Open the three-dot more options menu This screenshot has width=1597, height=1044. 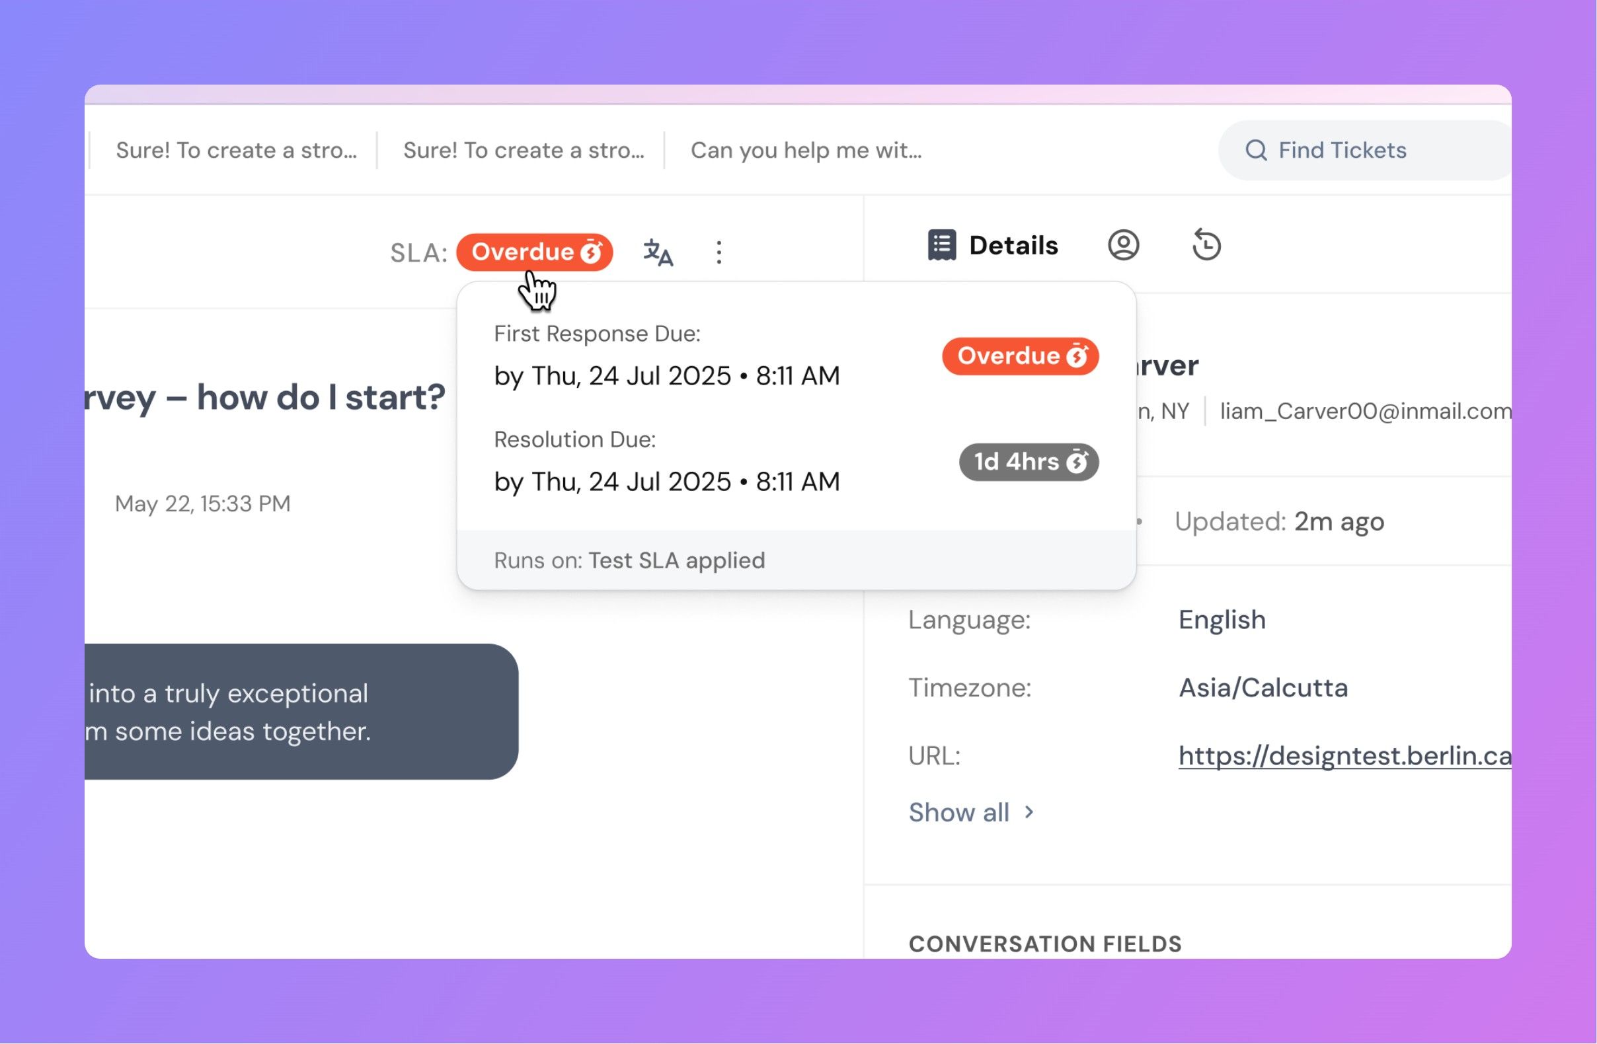click(x=719, y=252)
